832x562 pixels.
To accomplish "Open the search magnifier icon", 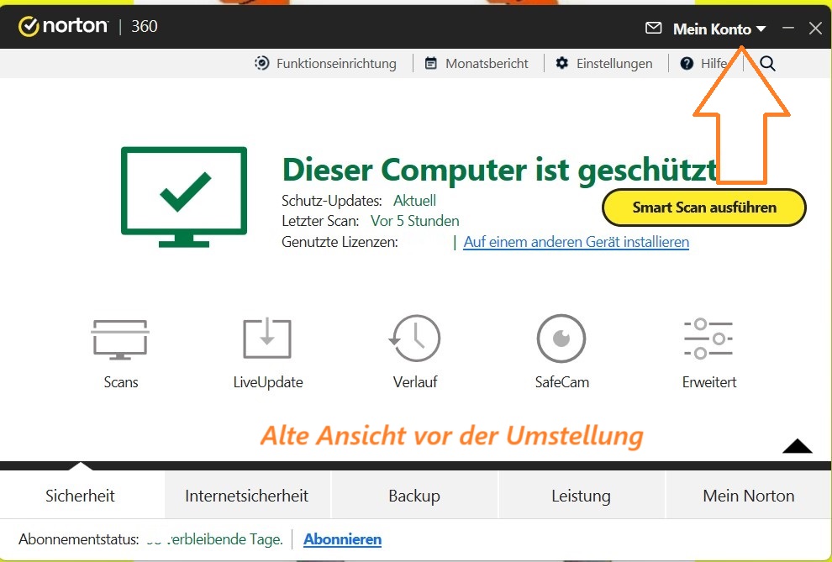I will point(767,64).
